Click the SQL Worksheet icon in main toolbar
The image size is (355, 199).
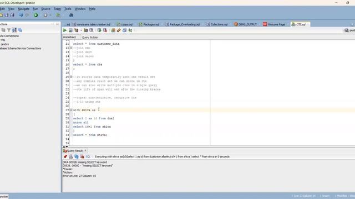coord(58,15)
